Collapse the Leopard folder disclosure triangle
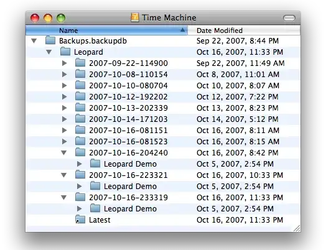This screenshot has width=326, height=250. (49, 52)
